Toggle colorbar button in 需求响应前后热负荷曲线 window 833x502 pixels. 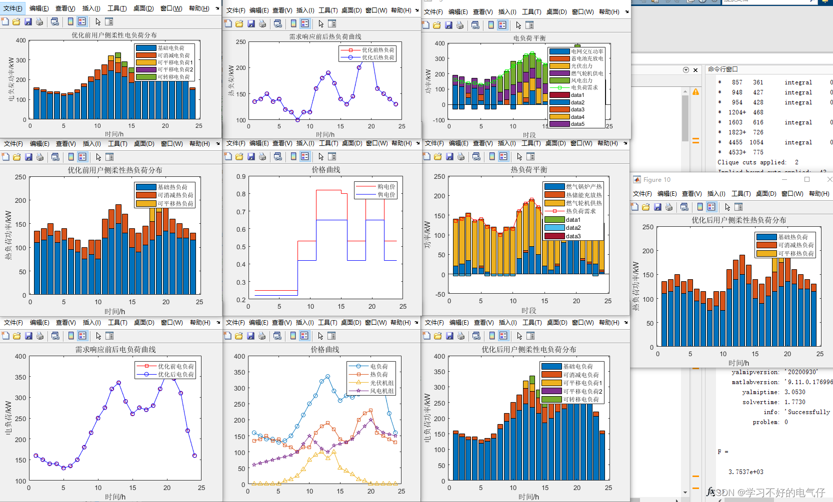point(293,23)
